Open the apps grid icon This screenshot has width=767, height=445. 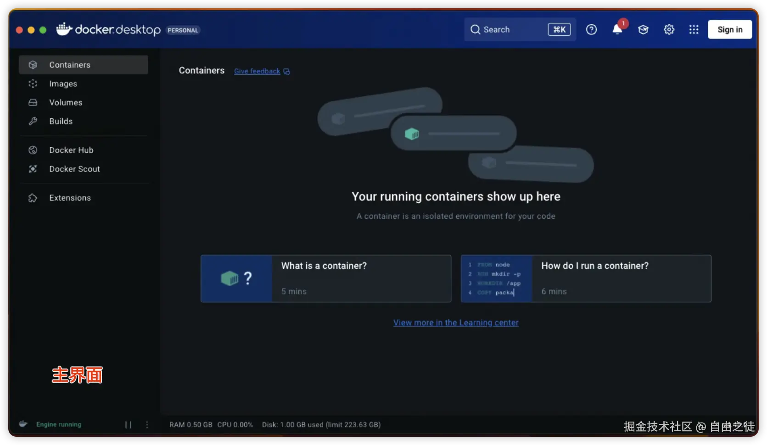694,29
